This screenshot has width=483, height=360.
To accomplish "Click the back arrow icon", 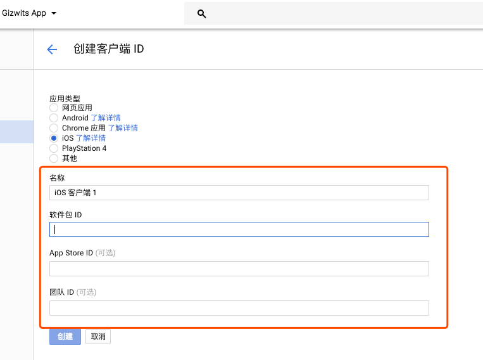I will (52, 49).
